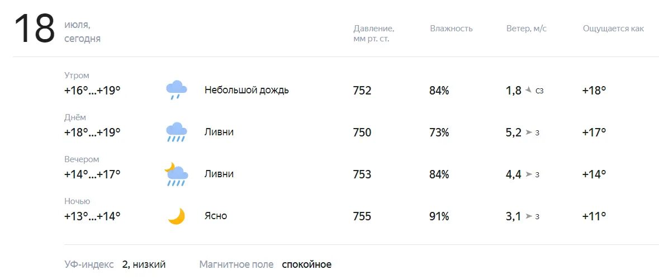Image resolution: width=659 pixels, height=279 pixels.
Task: Click the 'Давление, мм рт. ст.' column header
Action: point(373,34)
